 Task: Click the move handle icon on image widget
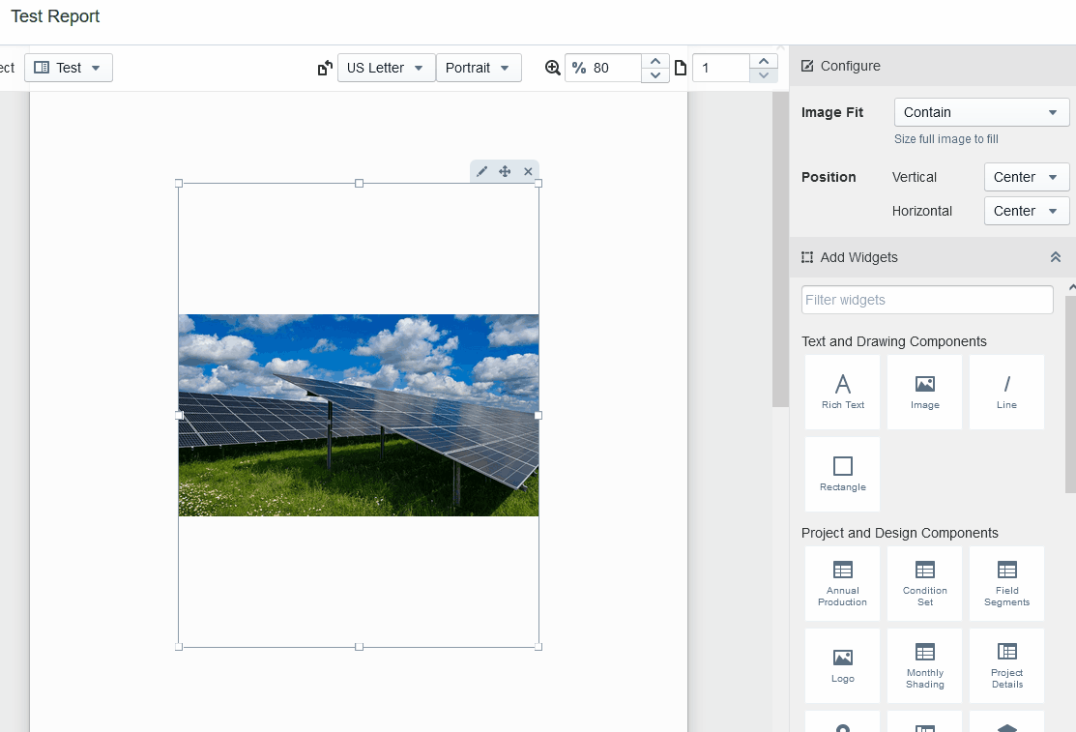click(505, 171)
